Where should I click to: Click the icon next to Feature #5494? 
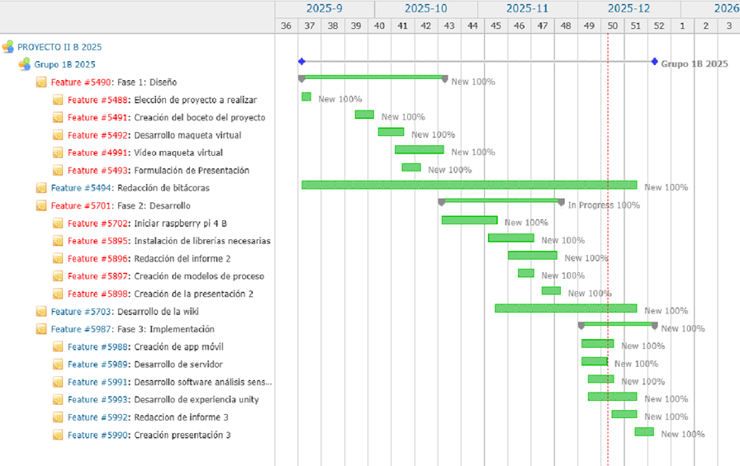[x=41, y=188]
